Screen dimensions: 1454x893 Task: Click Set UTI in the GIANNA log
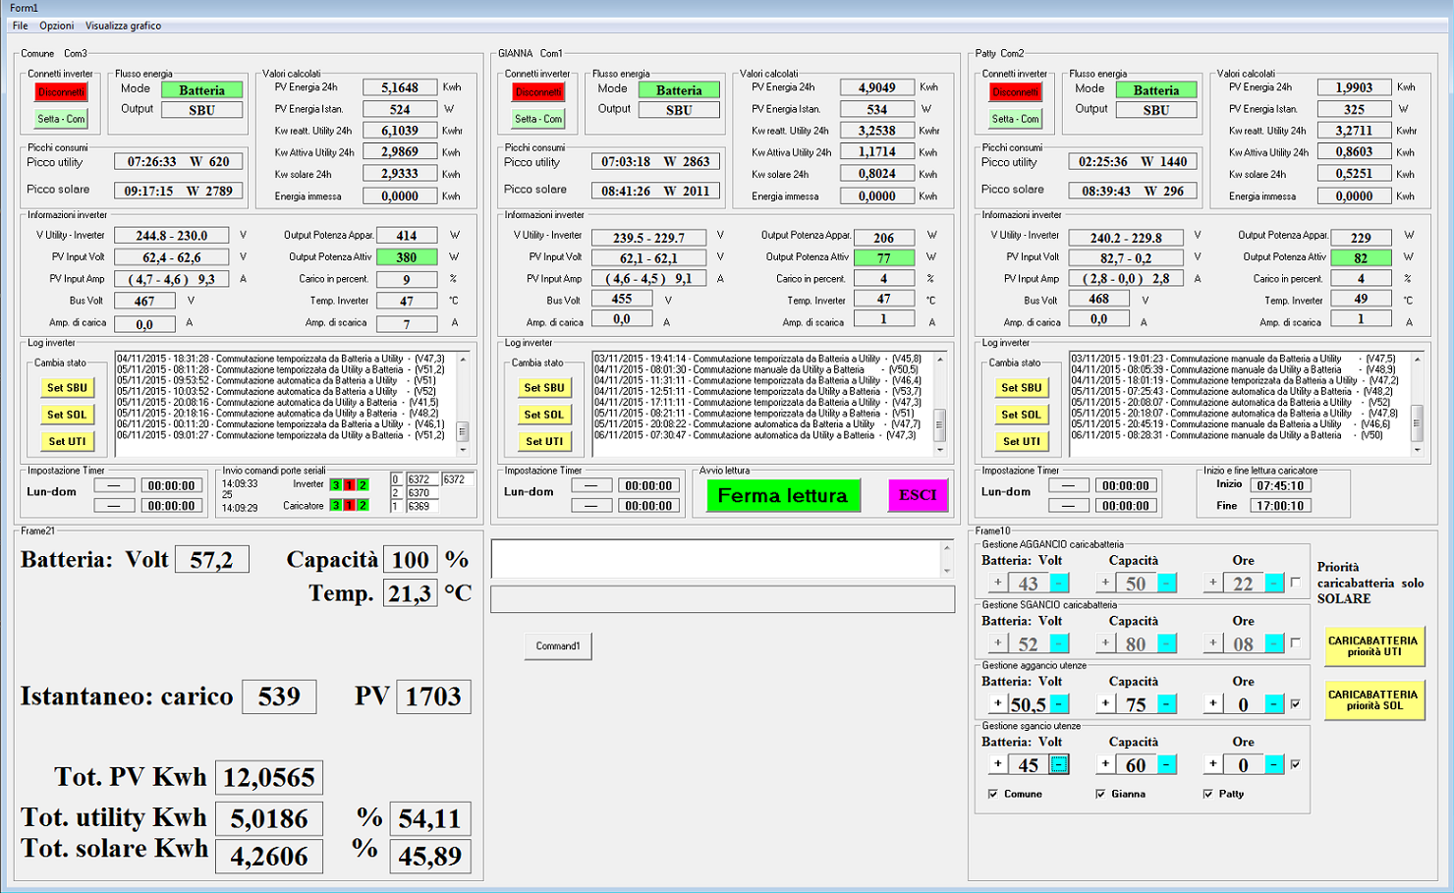click(x=544, y=442)
